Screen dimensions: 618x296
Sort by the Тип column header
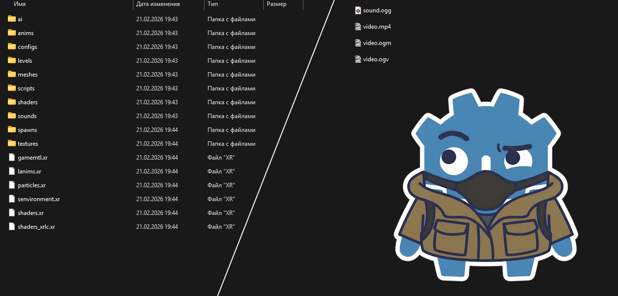[212, 4]
